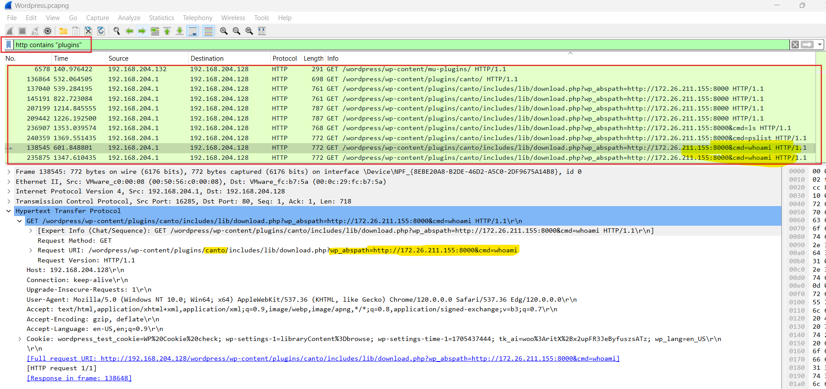The height and width of the screenshot is (389, 826).
Task: Expand the Cookie header entry
Action: point(20,339)
